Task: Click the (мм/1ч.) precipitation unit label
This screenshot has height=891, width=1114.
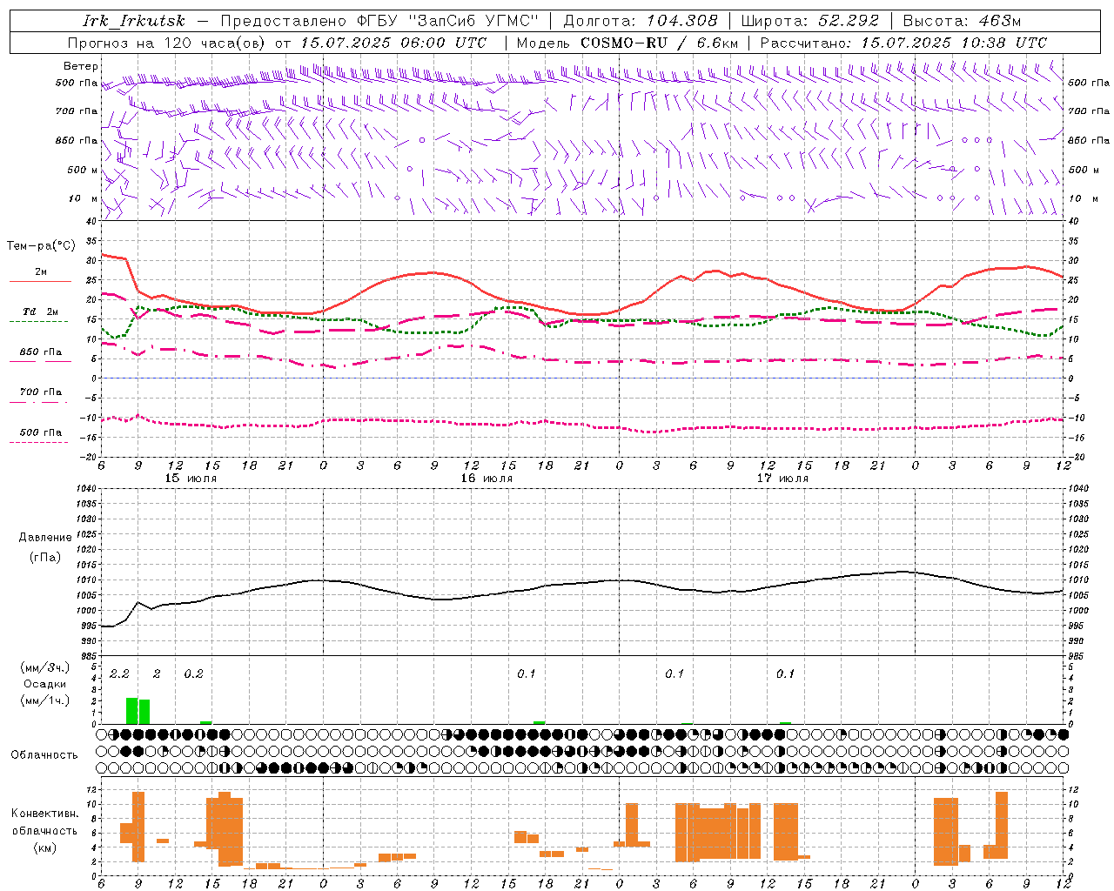Action: pyautogui.click(x=45, y=700)
